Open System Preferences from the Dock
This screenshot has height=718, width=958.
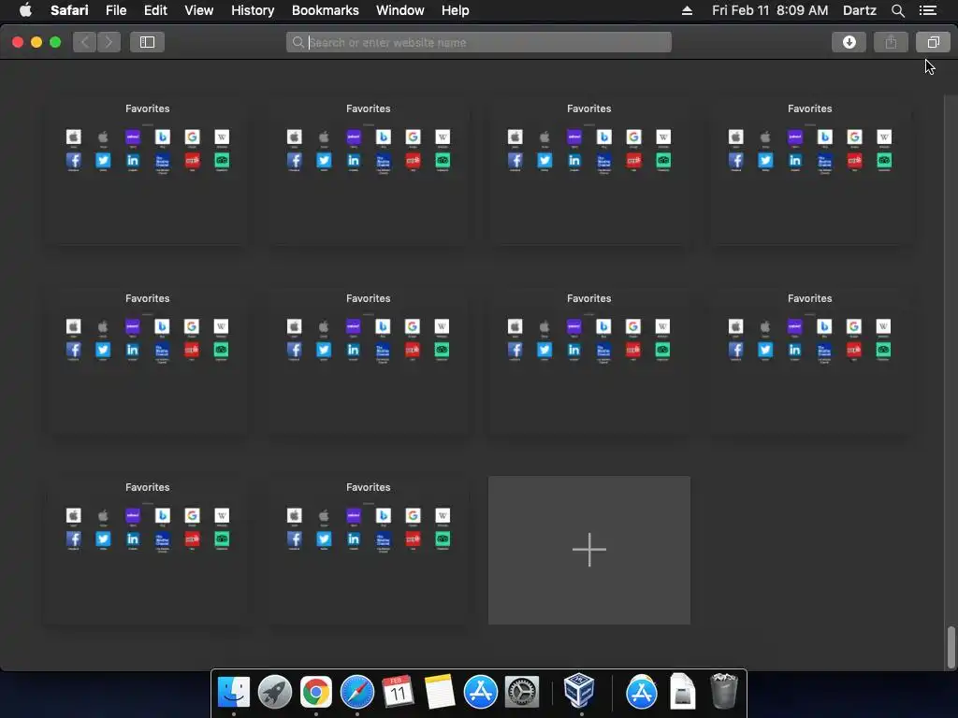[522, 692]
